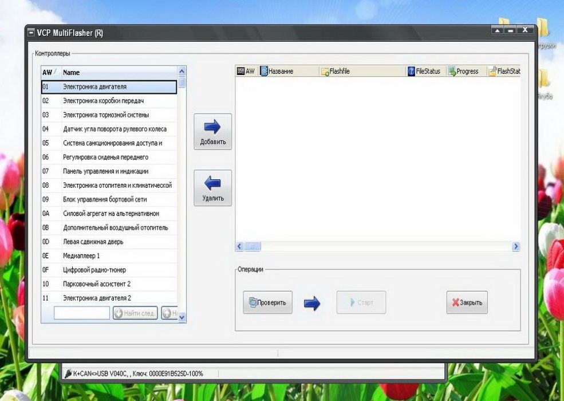Select row 02 Электроника коробки передач
This screenshot has height=401, width=564.
(x=109, y=101)
